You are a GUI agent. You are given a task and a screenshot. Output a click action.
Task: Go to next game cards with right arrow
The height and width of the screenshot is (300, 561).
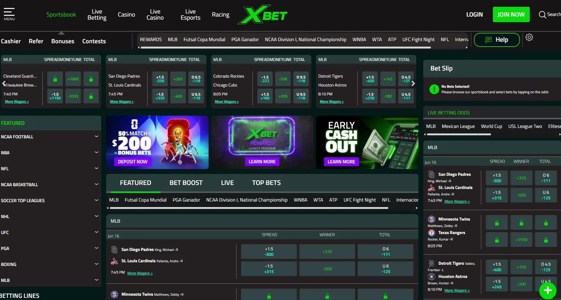tap(413, 83)
